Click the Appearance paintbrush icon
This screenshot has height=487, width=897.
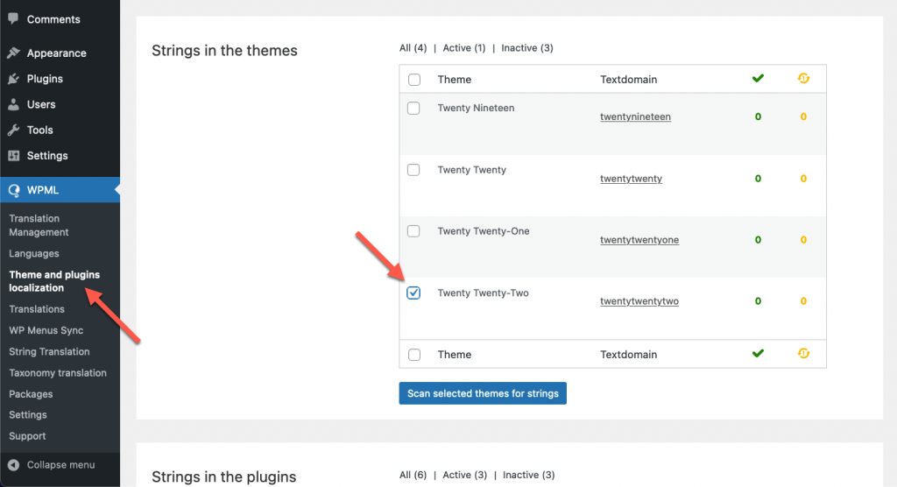(x=13, y=53)
